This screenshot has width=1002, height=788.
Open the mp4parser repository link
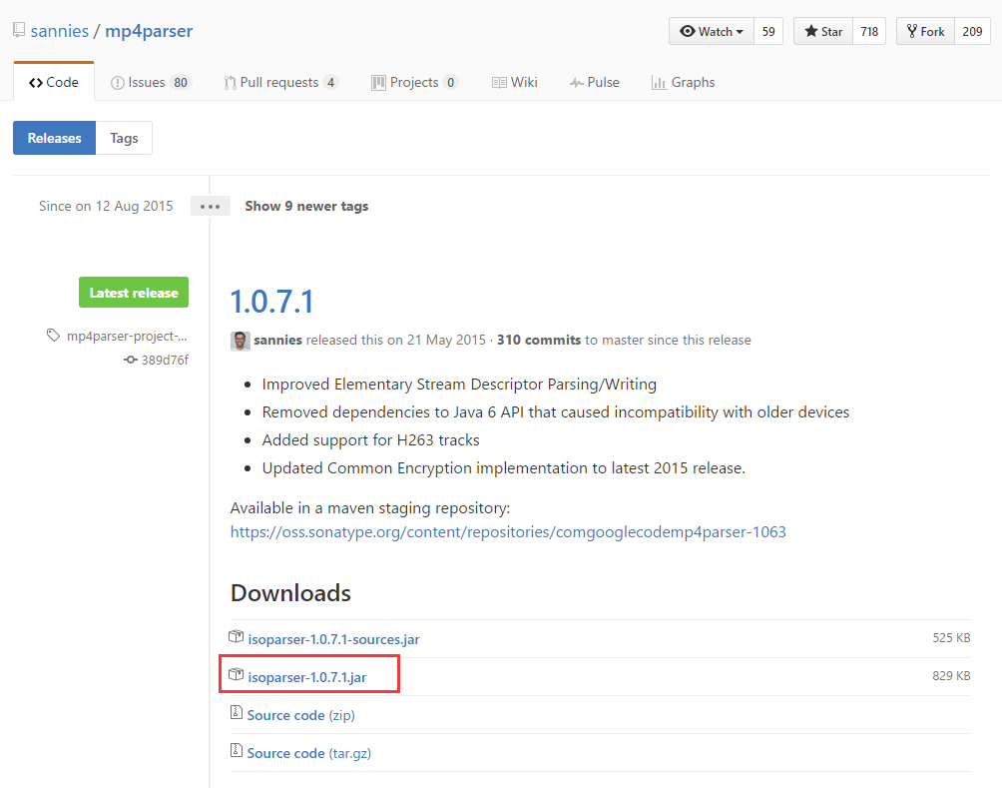[x=149, y=31]
